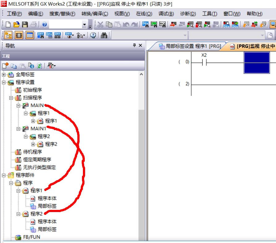Toggle the pin on the 导航 panel

pos(134,46)
